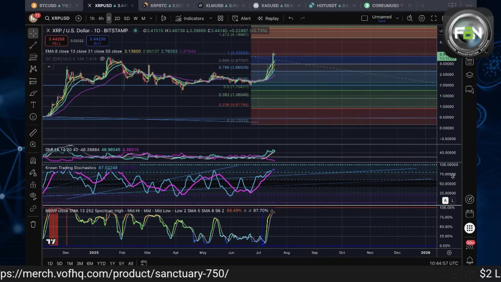Open the object tree layers panel
This screenshot has height=282, width=501.
click(x=470, y=75)
